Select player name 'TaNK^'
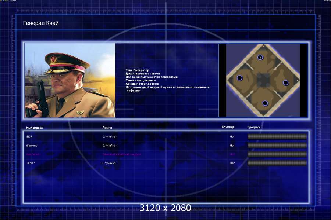 [x=31, y=163]
